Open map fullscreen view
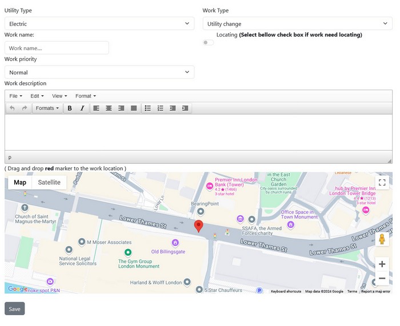The height and width of the screenshot is (326, 400). pos(382,183)
